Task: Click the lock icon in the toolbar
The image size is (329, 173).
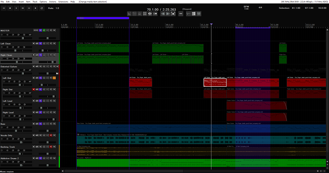Action: [139, 14]
